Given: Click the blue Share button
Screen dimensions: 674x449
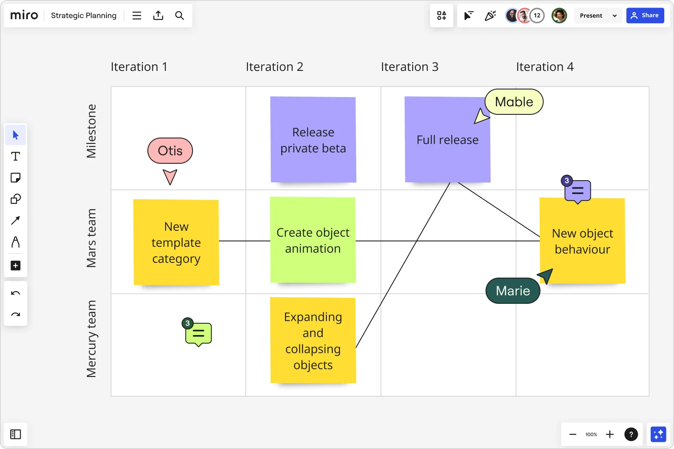Looking at the screenshot, I should (x=645, y=16).
